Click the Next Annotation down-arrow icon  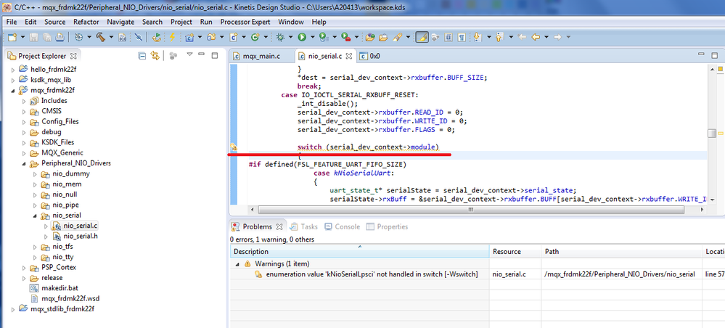(x=478, y=37)
